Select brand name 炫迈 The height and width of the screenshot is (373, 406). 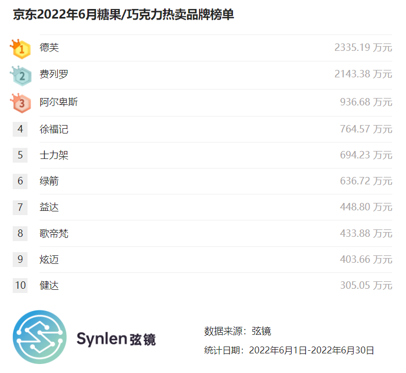tap(49, 260)
